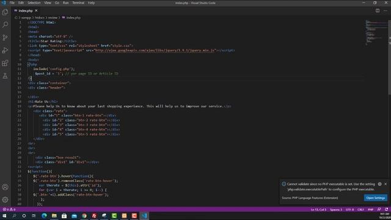This screenshot has width=391, height=220.
Task: Change encoding via UTF-8 status item
Action: point(349,210)
